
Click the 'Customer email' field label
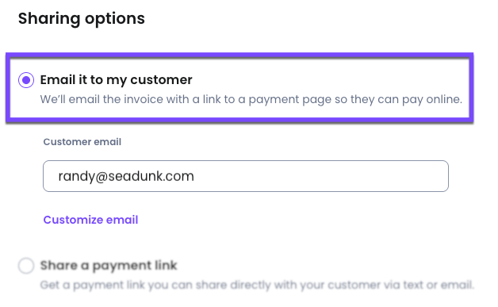82,142
